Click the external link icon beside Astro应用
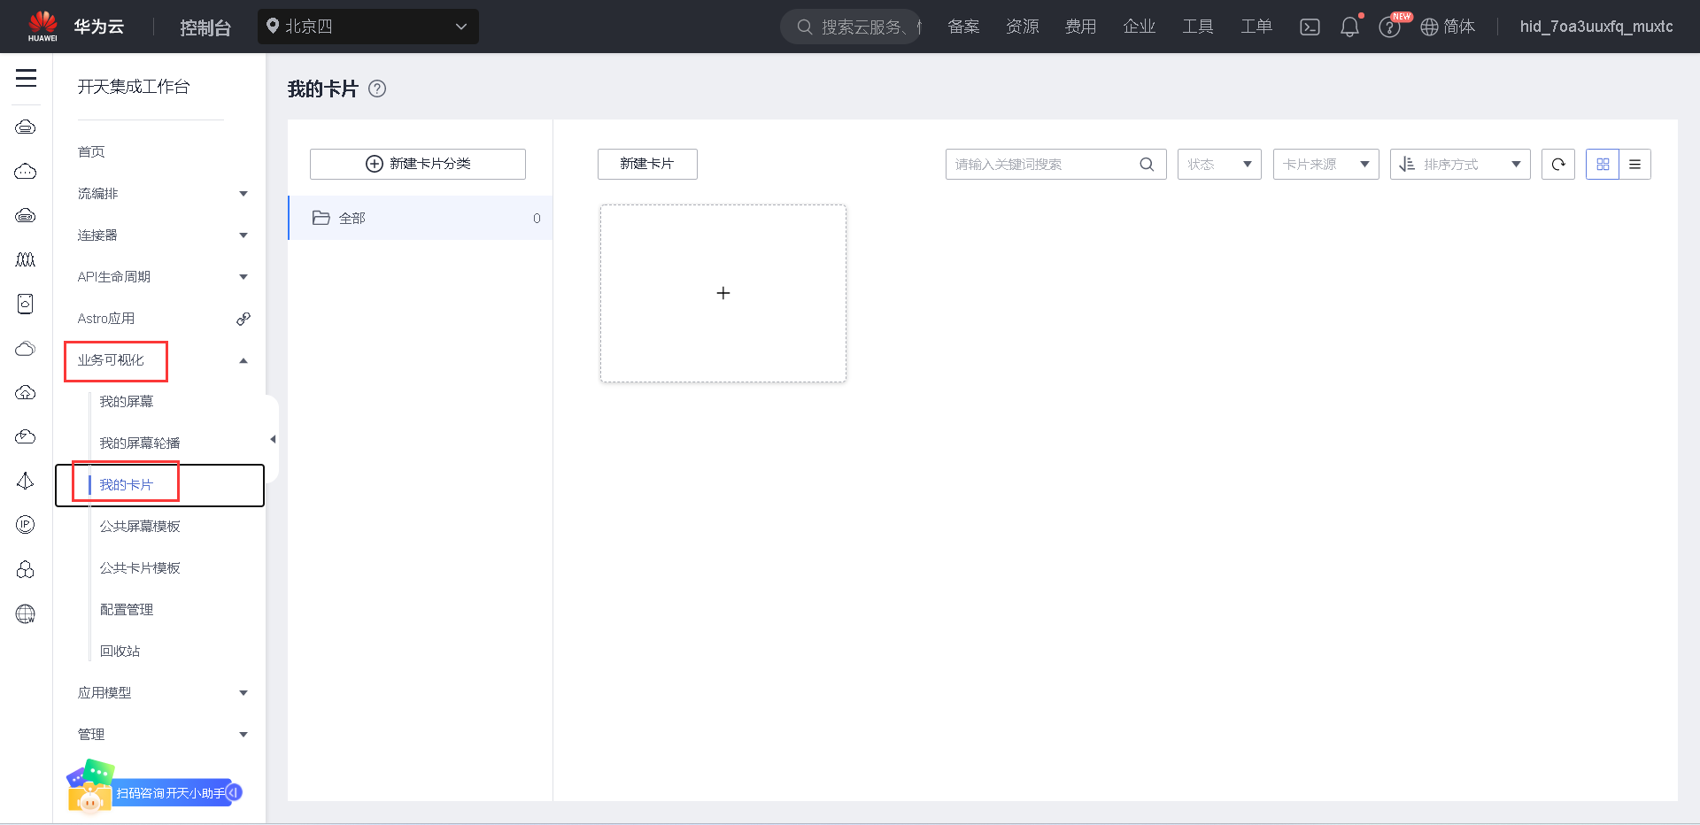1700x825 pixels. coord(243,319)
